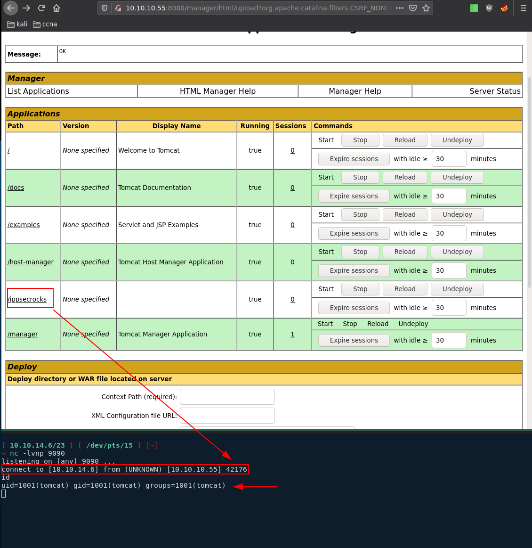Click the Context Path (required) field
This screenshot has height=548, width=532.
click(x=227, y=397)
